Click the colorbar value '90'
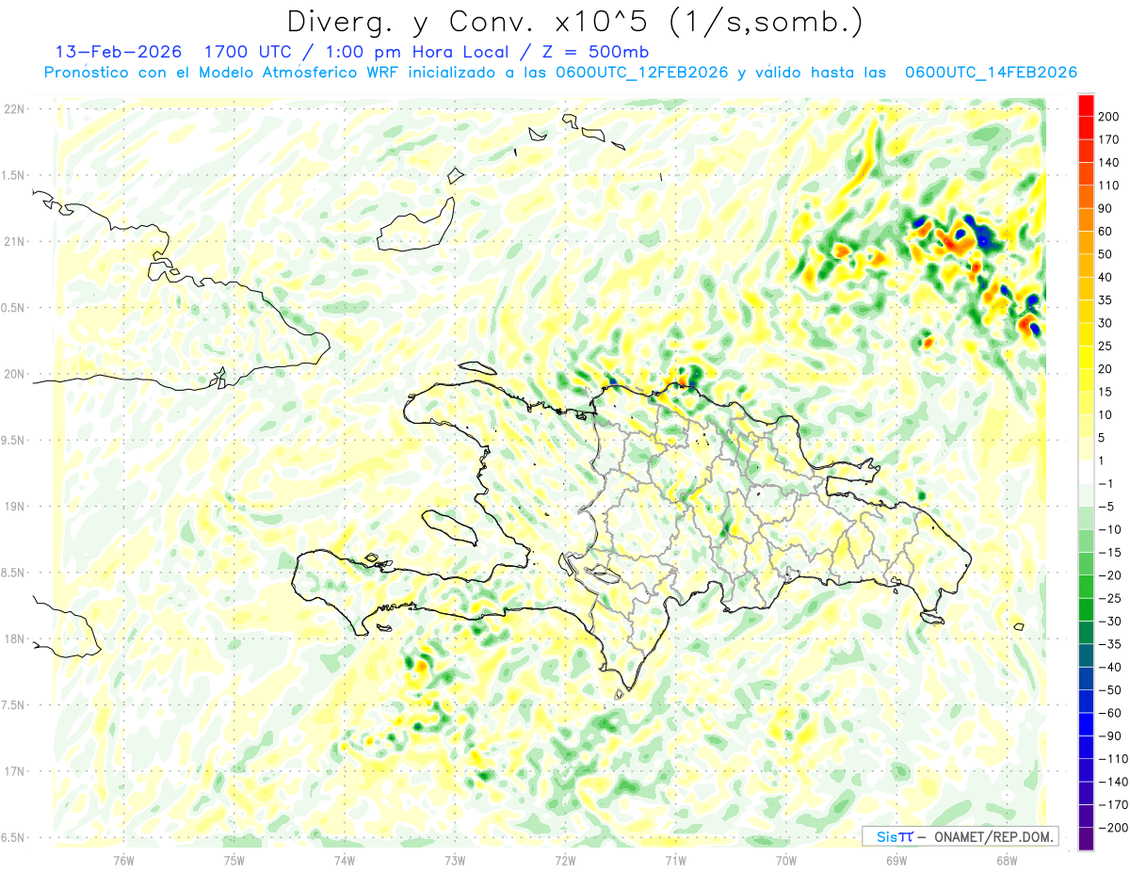The width and height of the screenshot is (1130, 873). pos(1106,208)
